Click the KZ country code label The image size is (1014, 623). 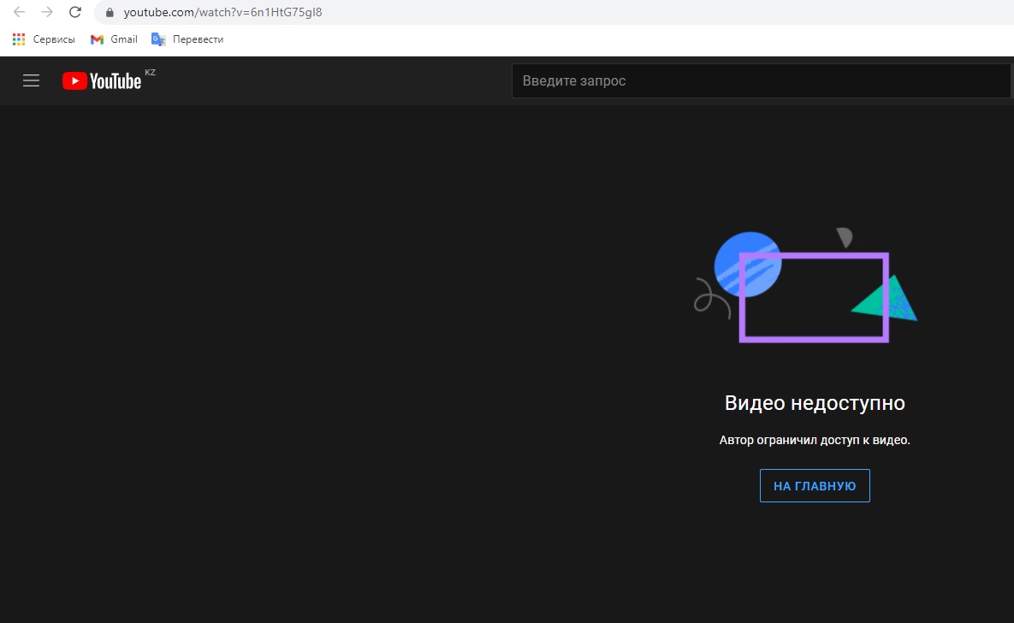point(151,73)
